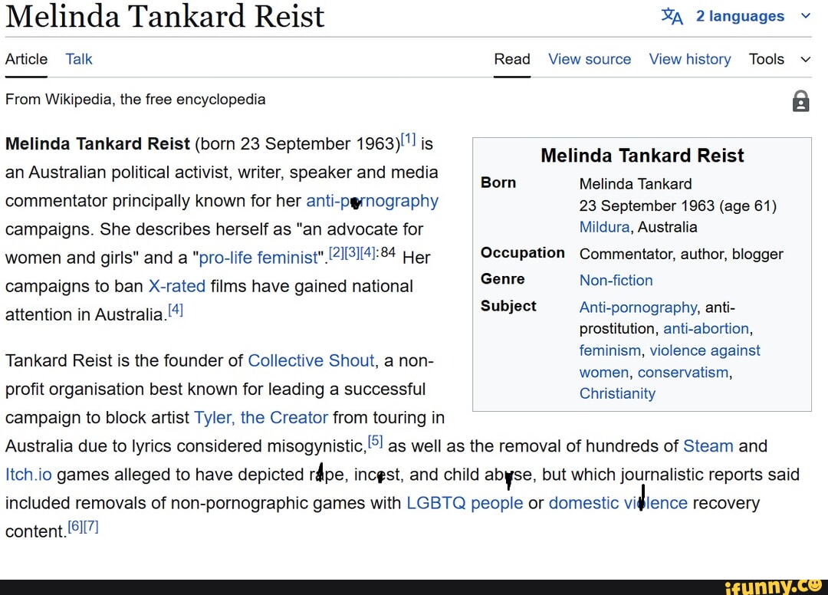Open the anti-abortion subject link

coord(706,329)
